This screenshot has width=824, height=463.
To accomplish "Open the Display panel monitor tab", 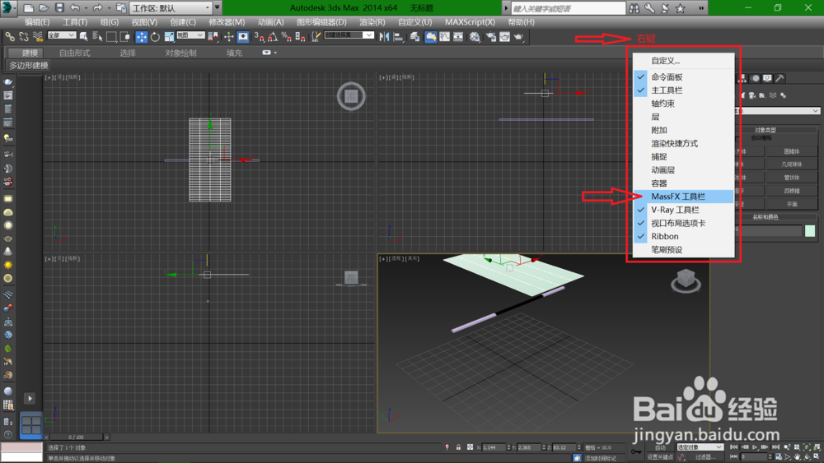I will (768, 78).
